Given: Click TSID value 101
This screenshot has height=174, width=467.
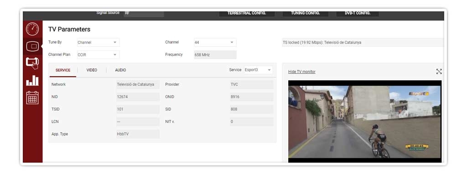Looking at the screenshot, I should pyautogui.click(x=138, y=109).
